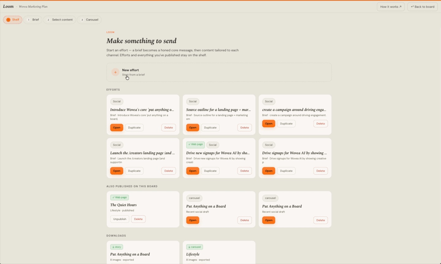Jump to the Select content step

pyautogui.click(x=60, y=20)
